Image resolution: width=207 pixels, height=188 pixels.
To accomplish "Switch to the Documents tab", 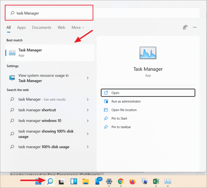I will [x=41, y=28].
